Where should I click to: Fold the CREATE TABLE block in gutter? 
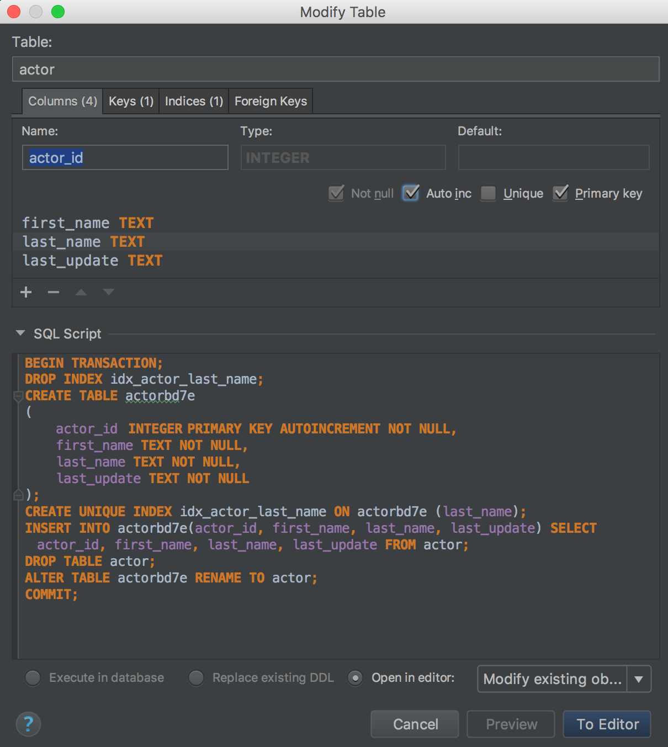(18, 396)
